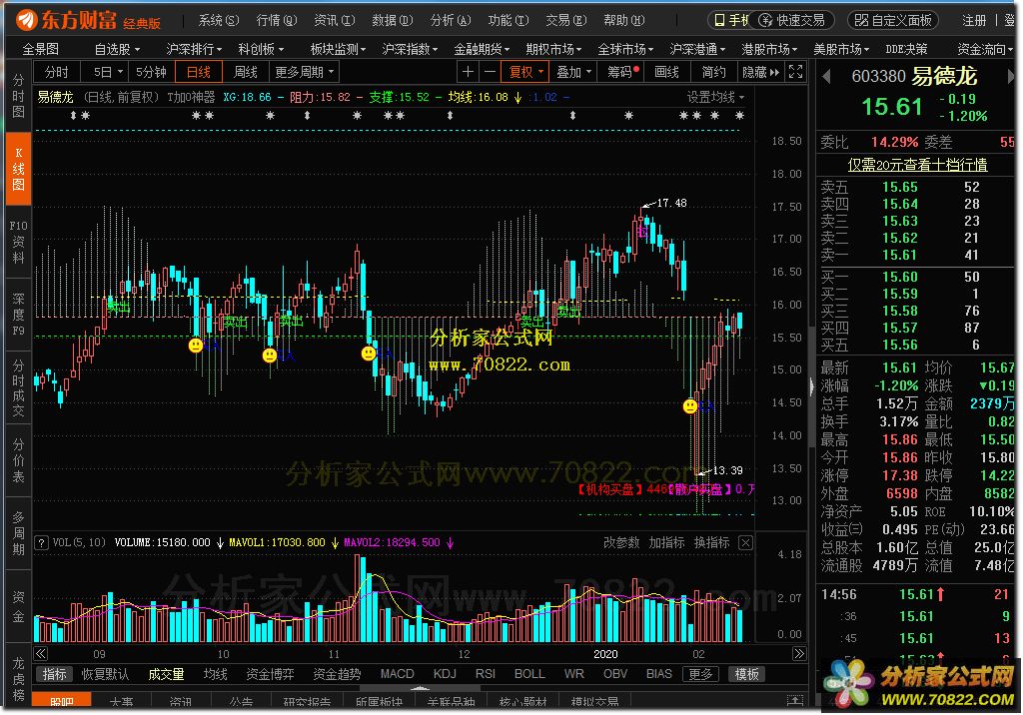1023x715 pixels.
Task: Toggle the KDJ indicator
Action: (x=445, y=674)
